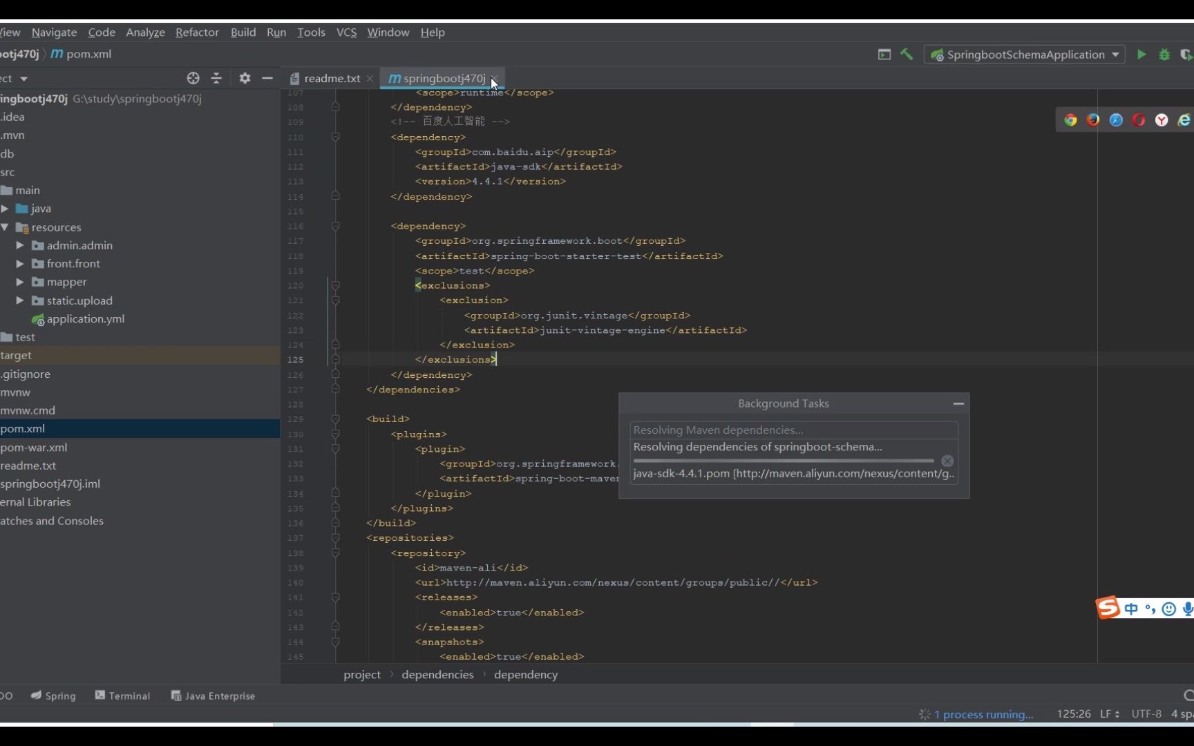Click the locate/scroll-from-source target icon
Screen dimensions: 1194x746
[x=193, y=78]
